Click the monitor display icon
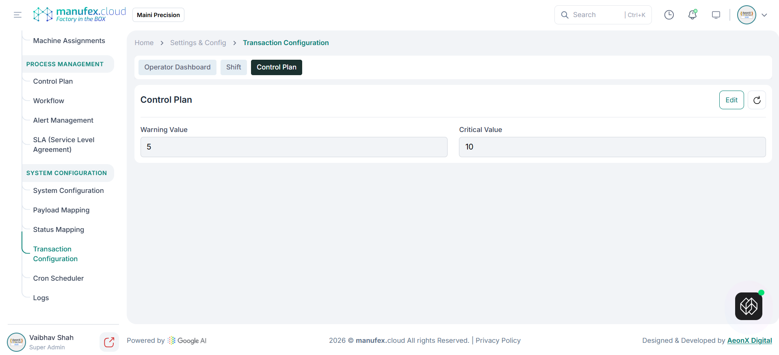 click(716, 15)
